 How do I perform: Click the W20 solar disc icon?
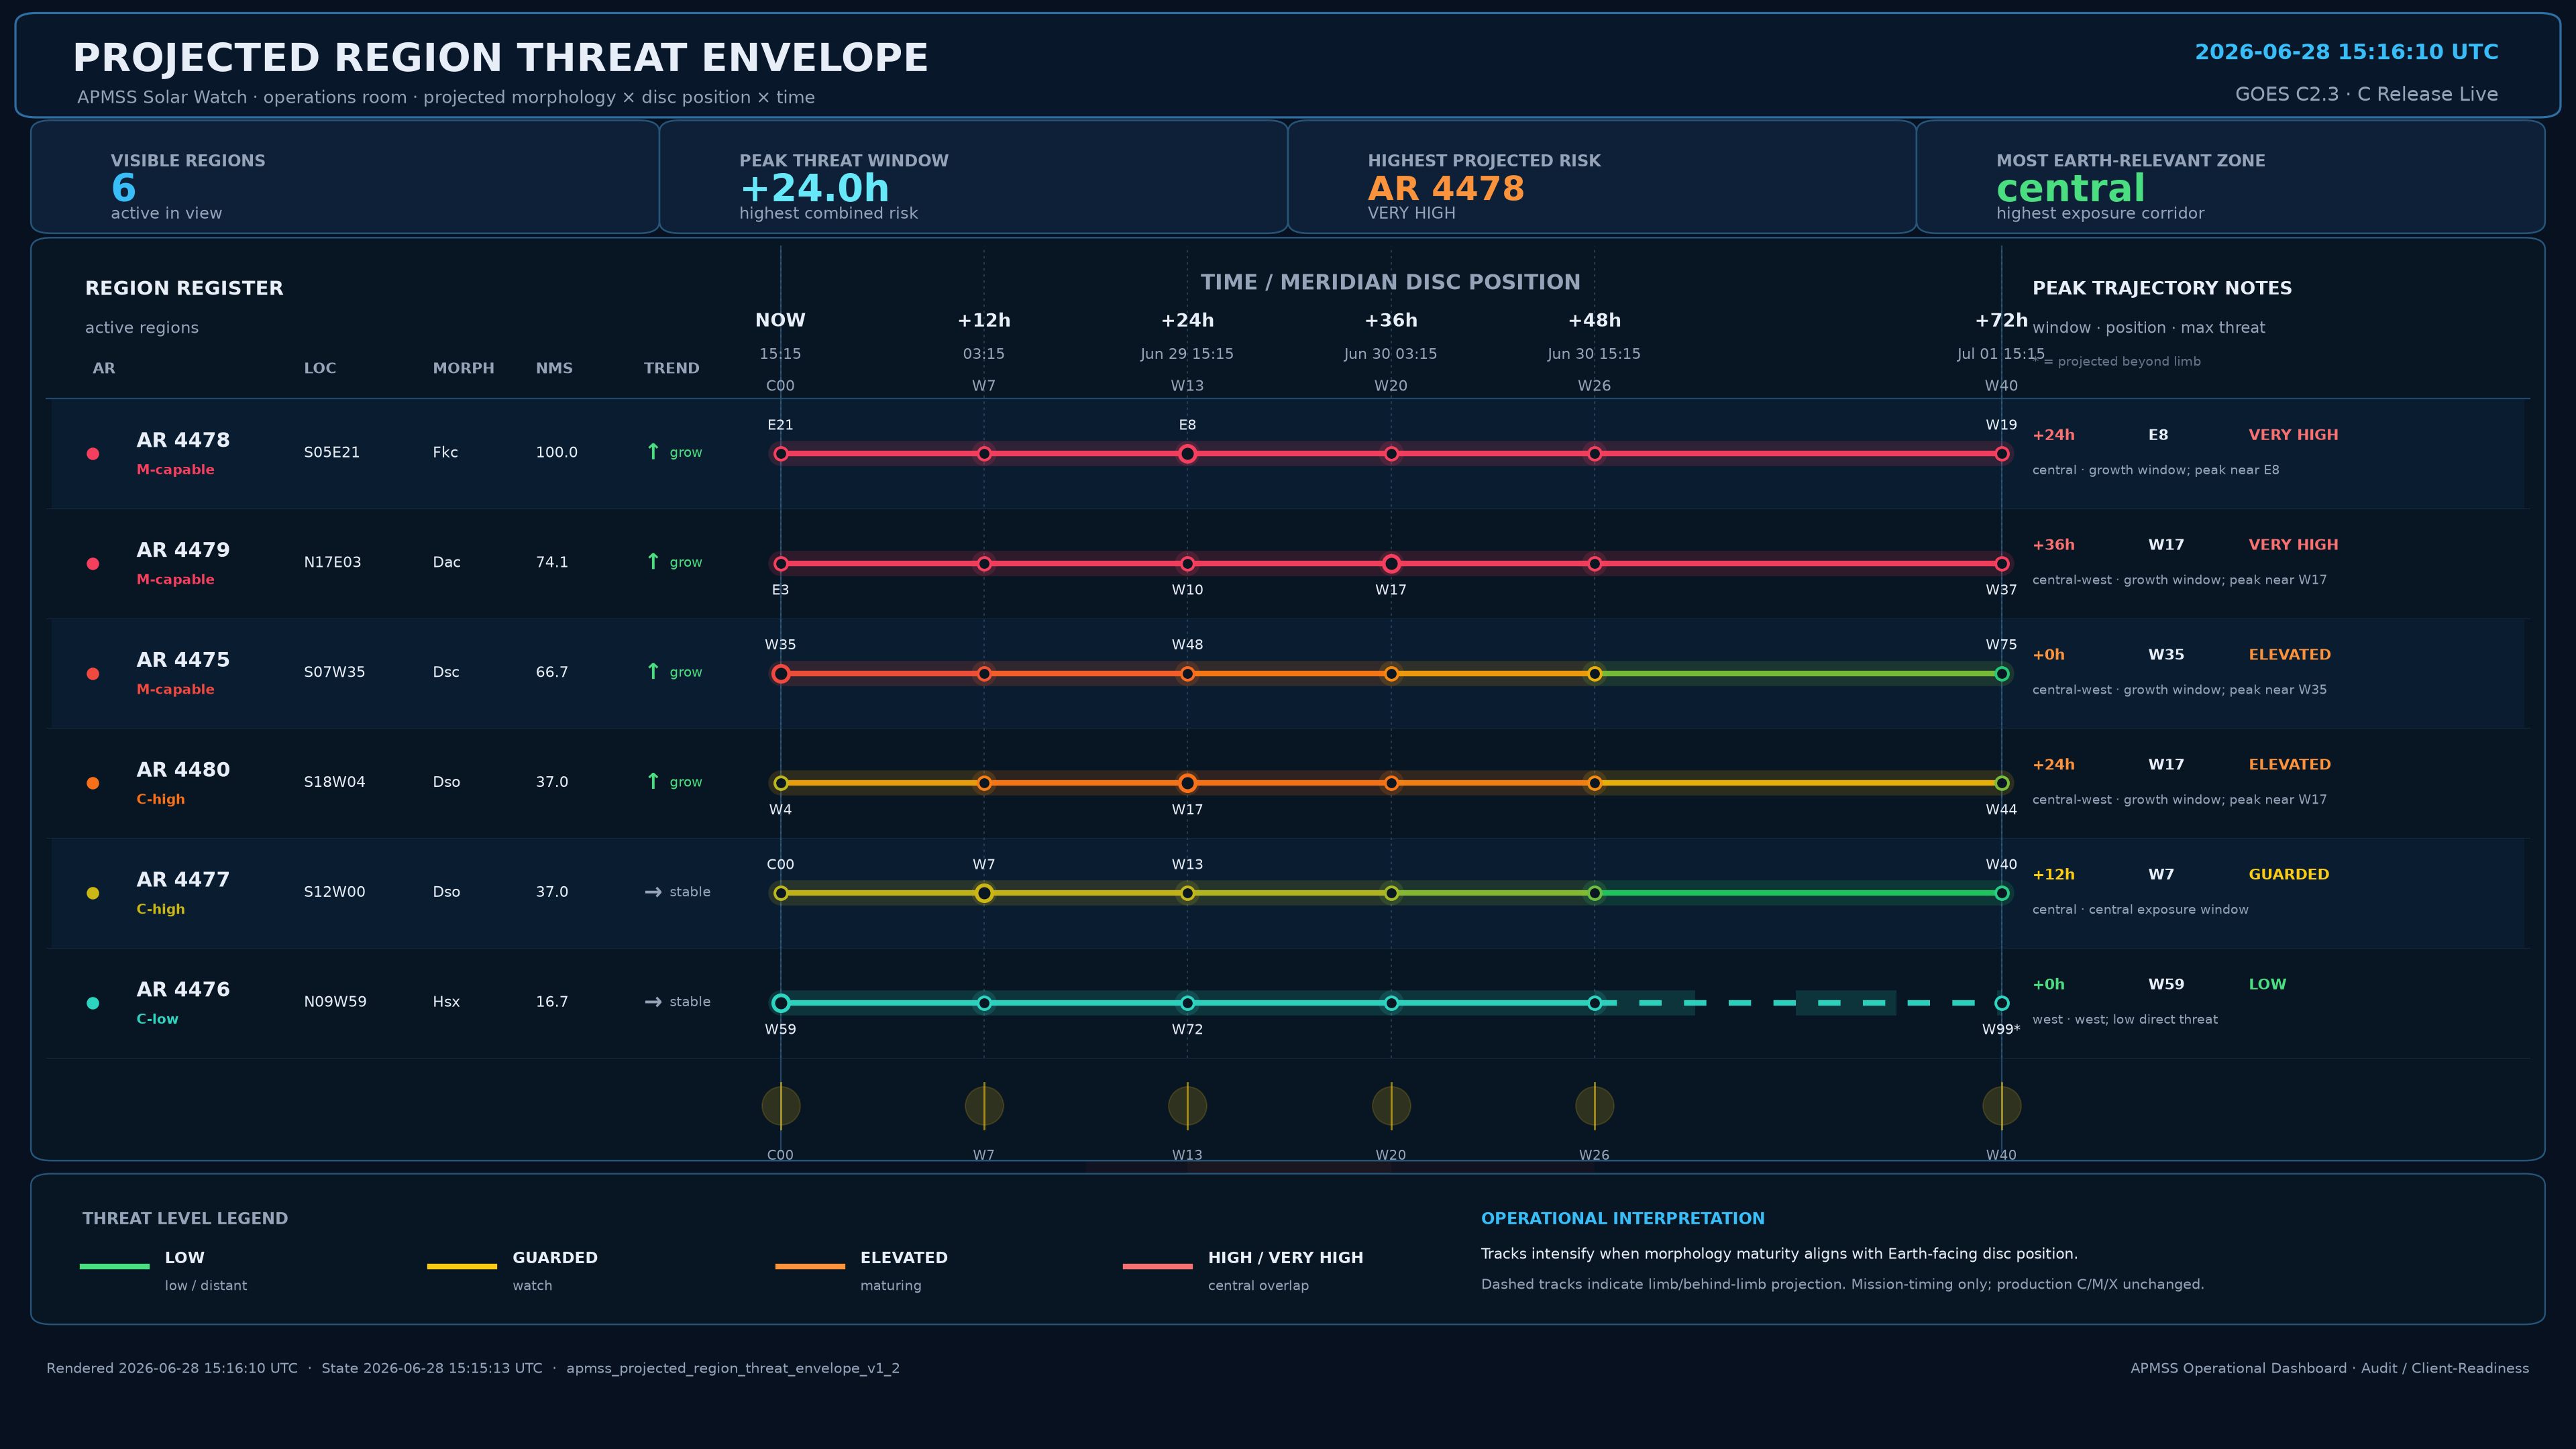point(1391,1106)
